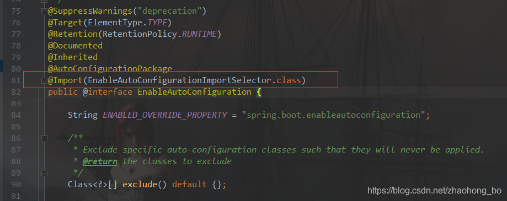The height and width of the screenshot is (201, 507).
Task: Select line number 75 in gutter
Action: point(16,12)
